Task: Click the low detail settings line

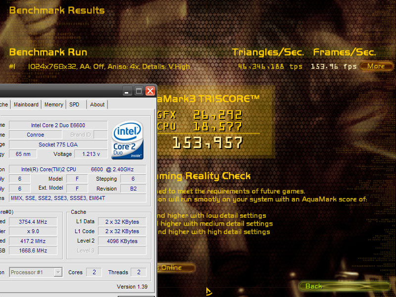Action: [212, 215]
